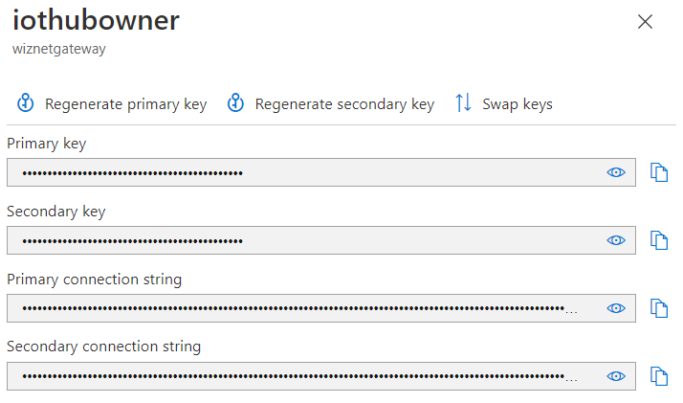Viewport: 683px width, 403px height.
Task: Show the hidden secondary key
Action: click(x=616, y=240)
